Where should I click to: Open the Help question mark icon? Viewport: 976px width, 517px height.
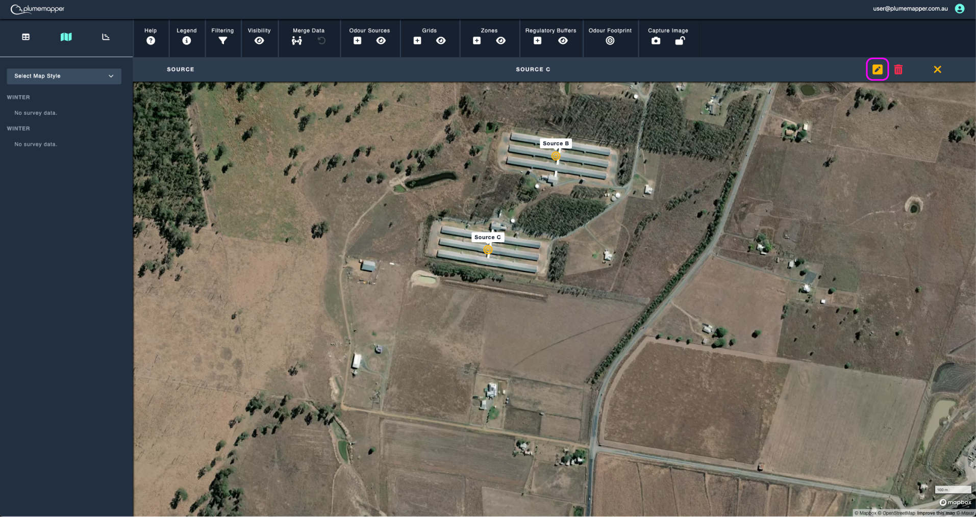[151, 41]
